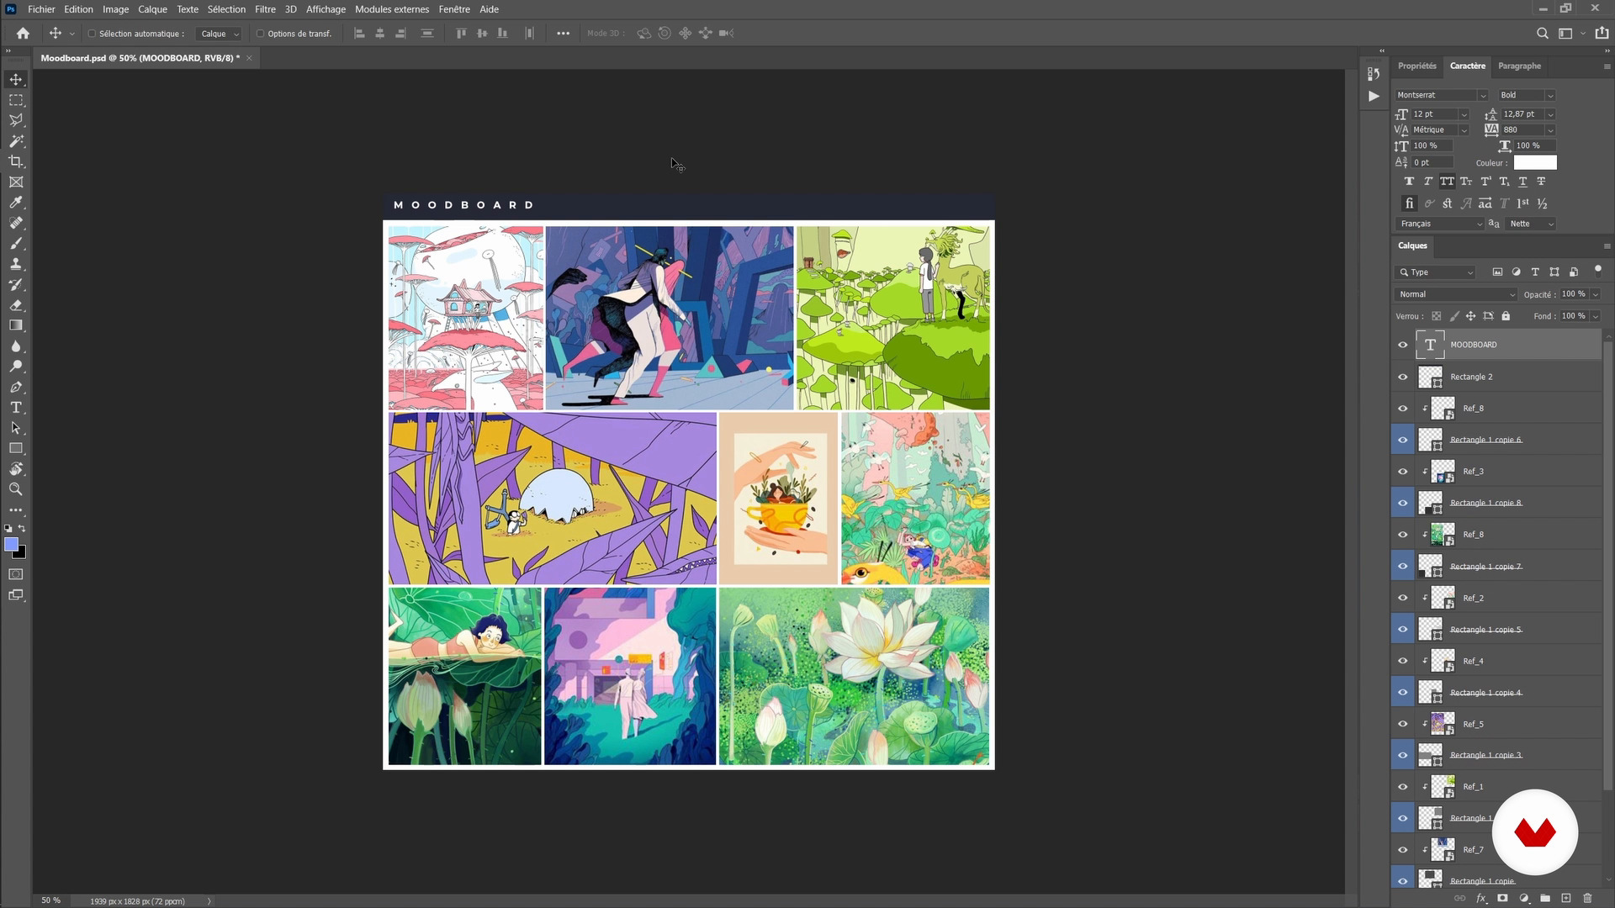Select the Magic Wand tool
This screenshot has height=908, width=1615.
(x=16, y=141)
